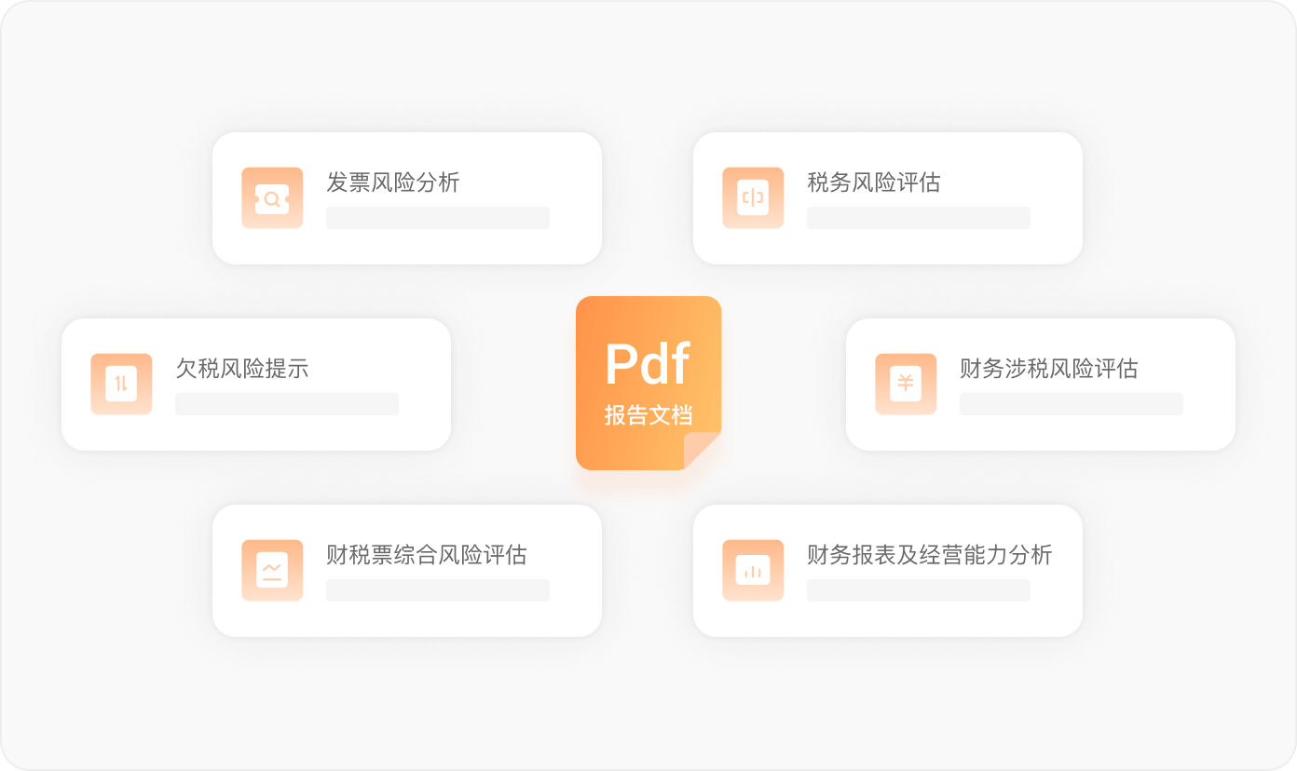This screenshot has height=771, width=1297.
Task: Click the yen symbol icon
Action: [906, 384]
